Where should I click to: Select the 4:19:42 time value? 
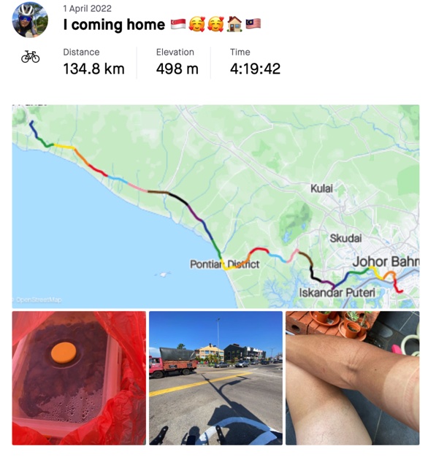click(255, 69)
